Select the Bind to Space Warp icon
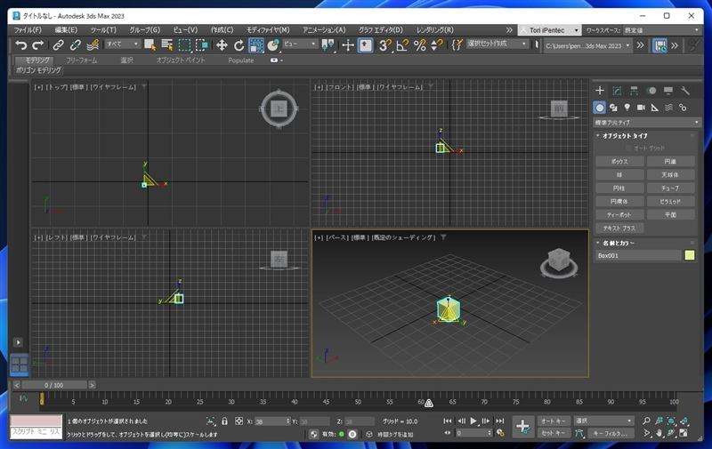 93,44
